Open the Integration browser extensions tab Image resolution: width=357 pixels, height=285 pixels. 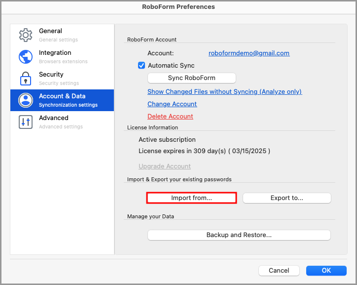point(62,57)
